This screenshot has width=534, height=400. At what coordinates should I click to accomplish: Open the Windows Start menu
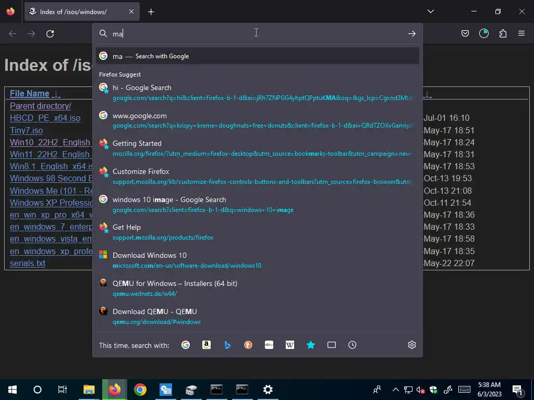(13, 390)
